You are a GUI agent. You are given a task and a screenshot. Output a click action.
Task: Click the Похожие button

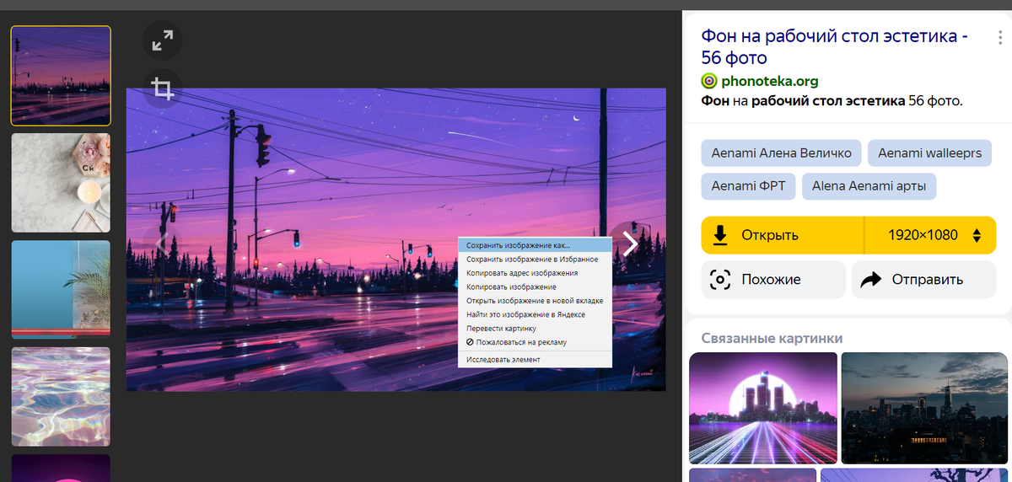(x=772, y=280)
